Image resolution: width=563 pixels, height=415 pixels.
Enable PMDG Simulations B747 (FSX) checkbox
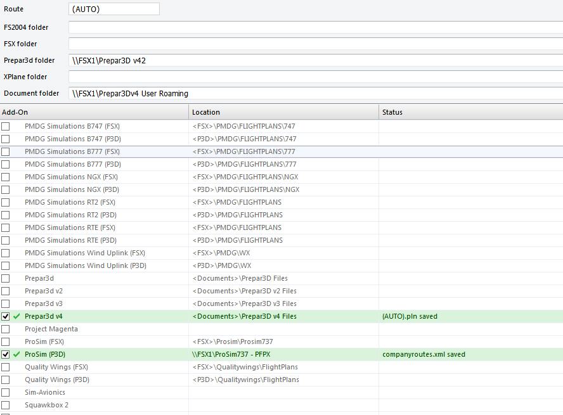click(6, 126)
